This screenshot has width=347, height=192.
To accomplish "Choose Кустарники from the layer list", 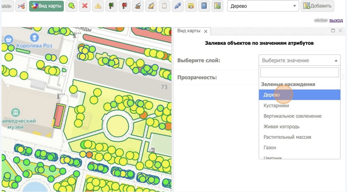I will (x=300, y=106).
